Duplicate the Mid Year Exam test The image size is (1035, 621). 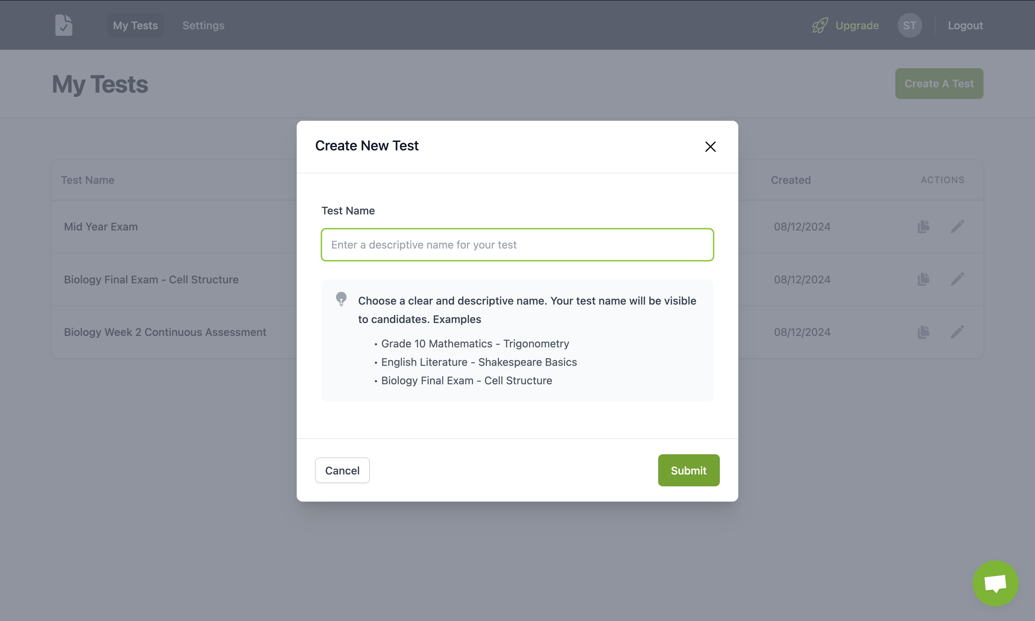point(923,226)
